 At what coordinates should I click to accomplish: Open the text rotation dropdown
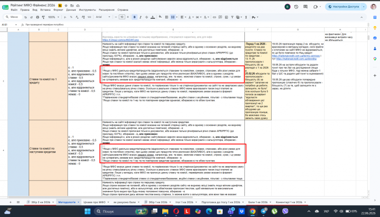coord(206,17)
